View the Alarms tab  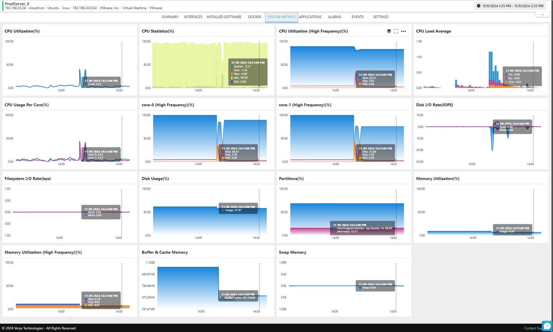pos(334,17)
